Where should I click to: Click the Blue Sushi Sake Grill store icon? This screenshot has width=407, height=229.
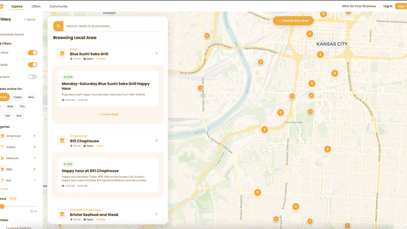tap(62, 54)
